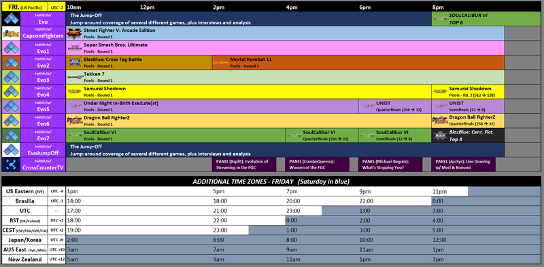Click the CrossCounterTV logo icon
The width and height of the screenshot is (544, 267).
(x=11, y=165)
